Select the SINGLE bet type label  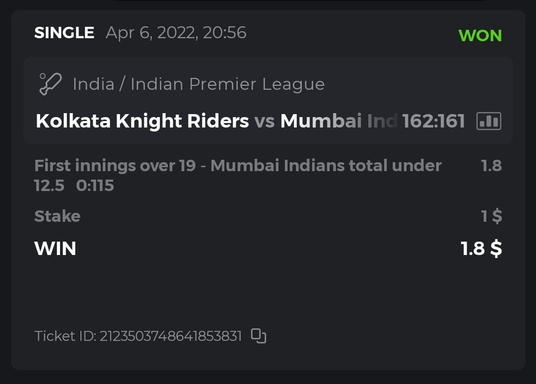pyautogui.click(x=64, y=33)
